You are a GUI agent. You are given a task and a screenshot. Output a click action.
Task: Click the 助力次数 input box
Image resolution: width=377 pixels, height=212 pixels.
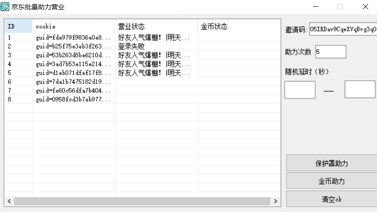[x=330, y=52]
